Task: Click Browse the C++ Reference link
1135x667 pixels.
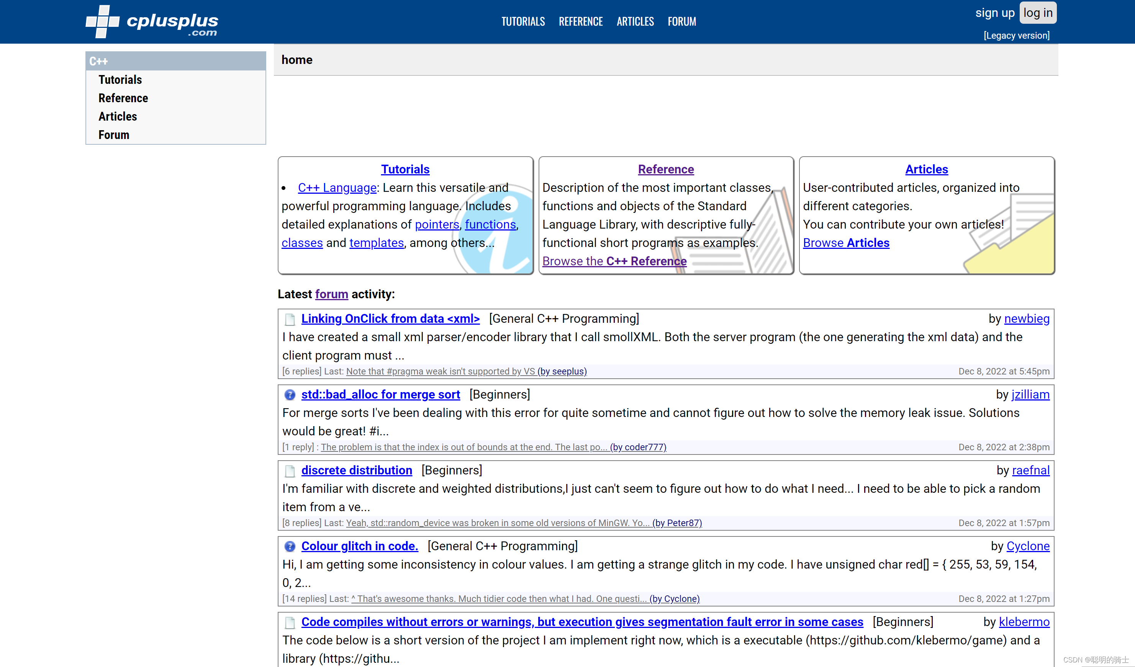Action: coord(614,261)
